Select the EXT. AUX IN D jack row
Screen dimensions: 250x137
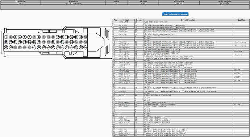[181, 117]
